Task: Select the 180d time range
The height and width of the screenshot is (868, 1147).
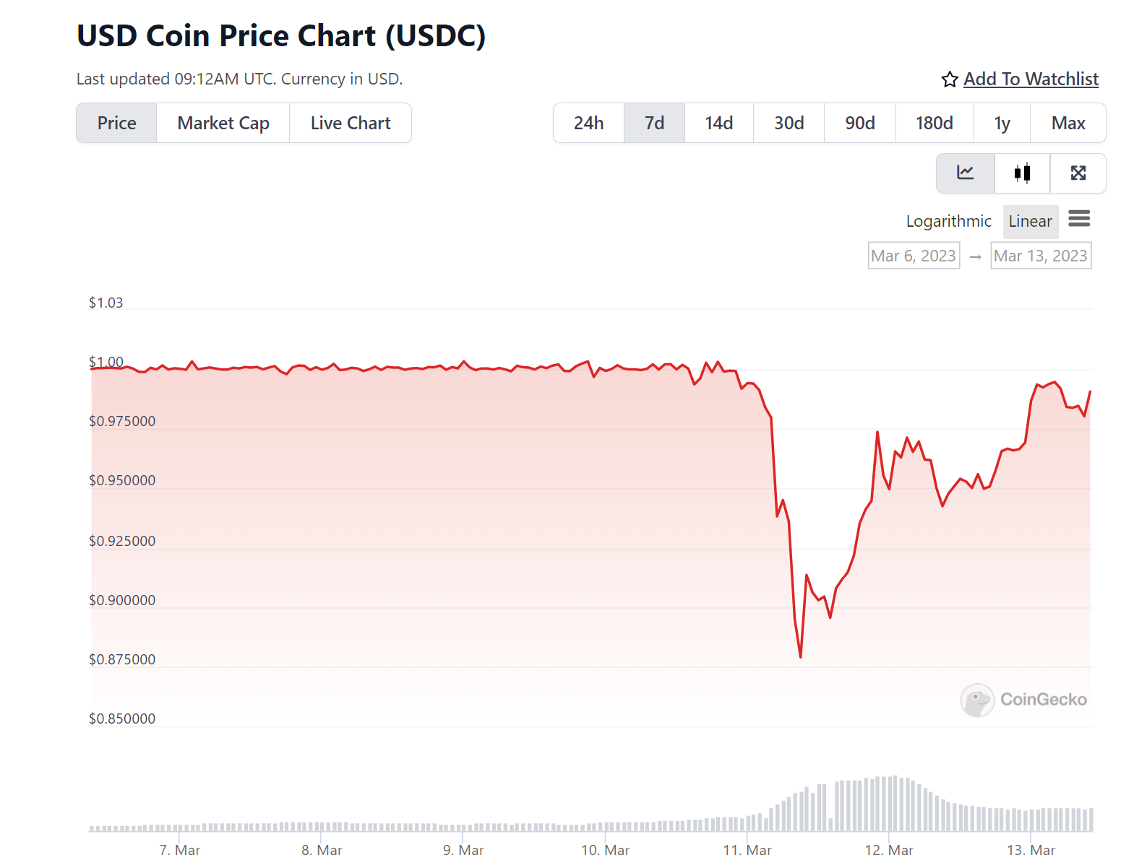Action: pyautogui.click(x=934, y=123)
